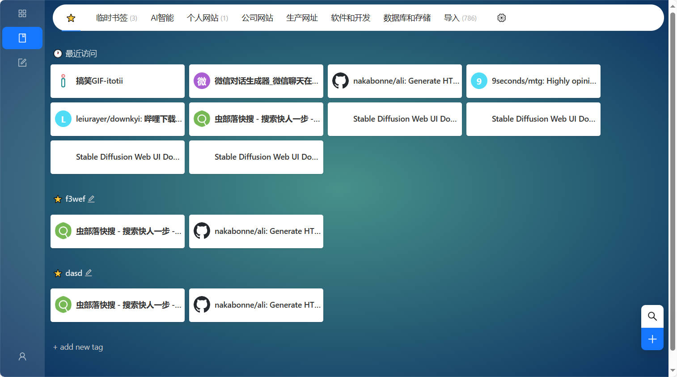Switch to the 临时书签 tab

point(116,18)
